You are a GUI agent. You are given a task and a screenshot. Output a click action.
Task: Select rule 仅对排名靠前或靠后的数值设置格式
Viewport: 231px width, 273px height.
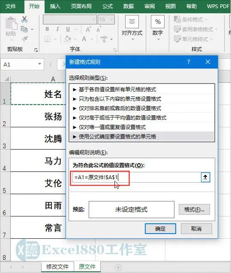pos(142,108)
